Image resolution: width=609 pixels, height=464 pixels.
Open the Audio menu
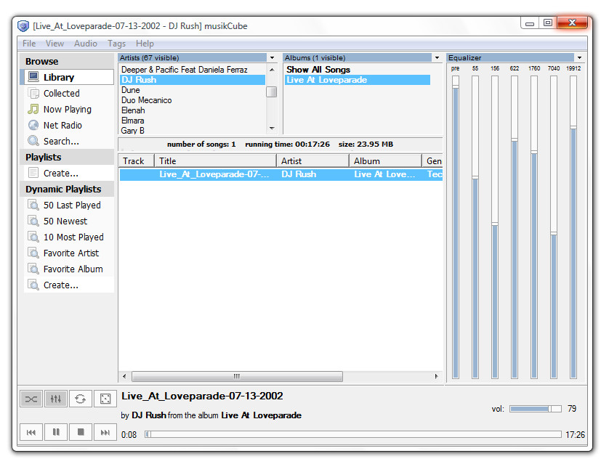(86, 44)
